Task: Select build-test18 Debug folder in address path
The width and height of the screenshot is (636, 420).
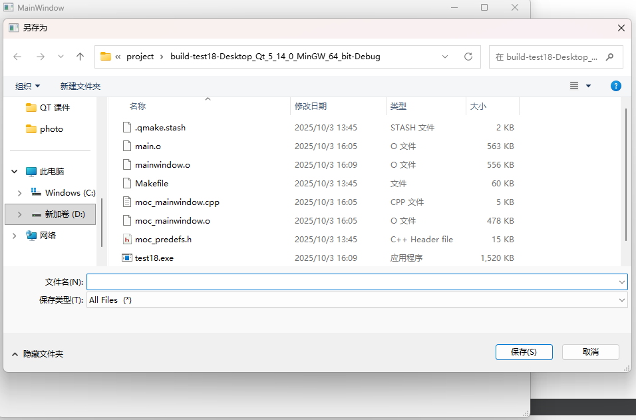Action: coord(275,57)
